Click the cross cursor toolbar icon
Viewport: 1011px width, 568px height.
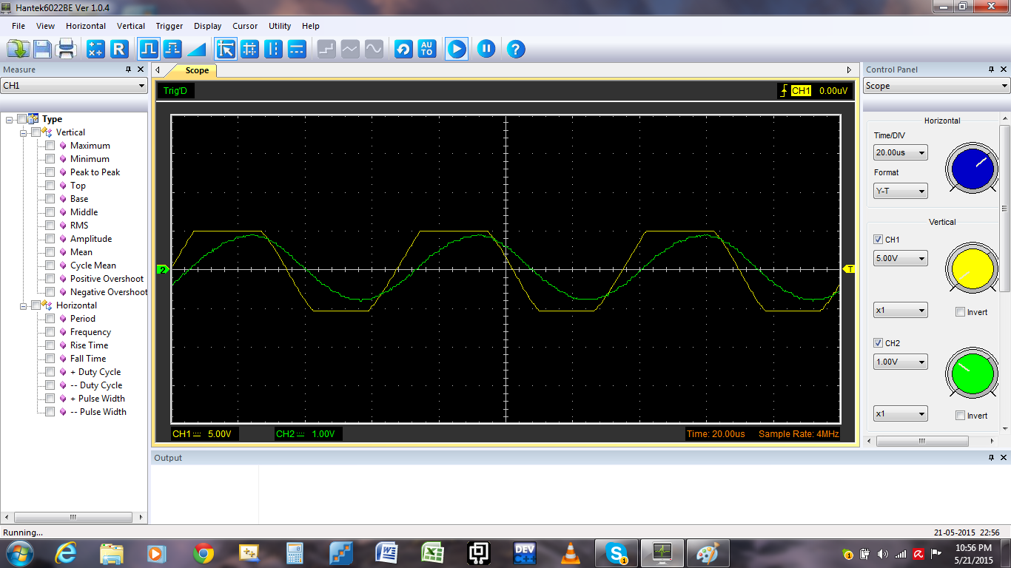[x=250, y=50]
